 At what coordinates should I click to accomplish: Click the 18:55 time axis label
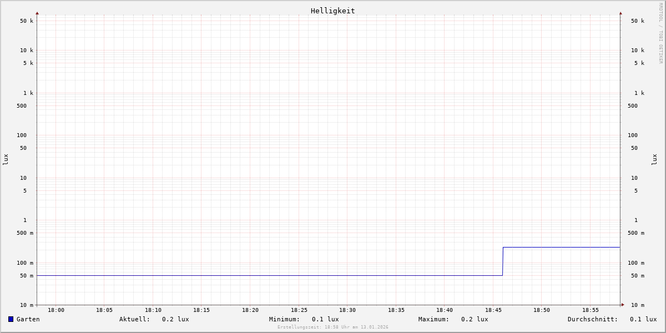(591, 310)
